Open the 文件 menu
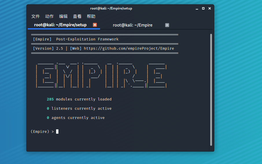This screenshot has width=262, height=164. 35,16
